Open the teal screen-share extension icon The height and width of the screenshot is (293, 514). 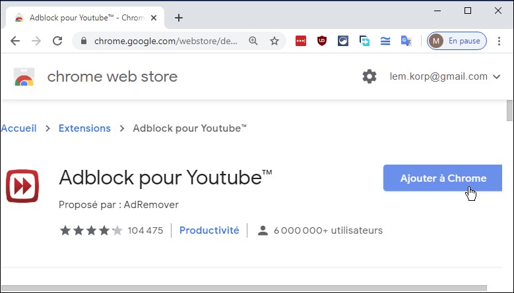(x=364, y=41)
